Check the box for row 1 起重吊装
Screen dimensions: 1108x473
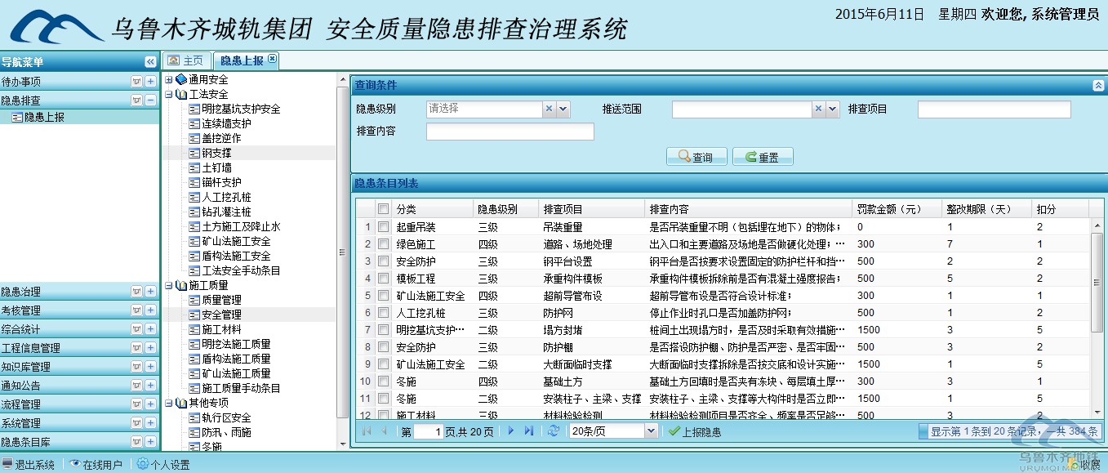pos(383,227)
